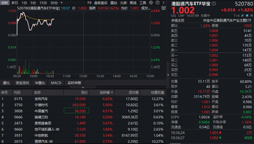Switch to the 资金流向 tab
This screenshot has height=144, width=254.
[22, 83]
